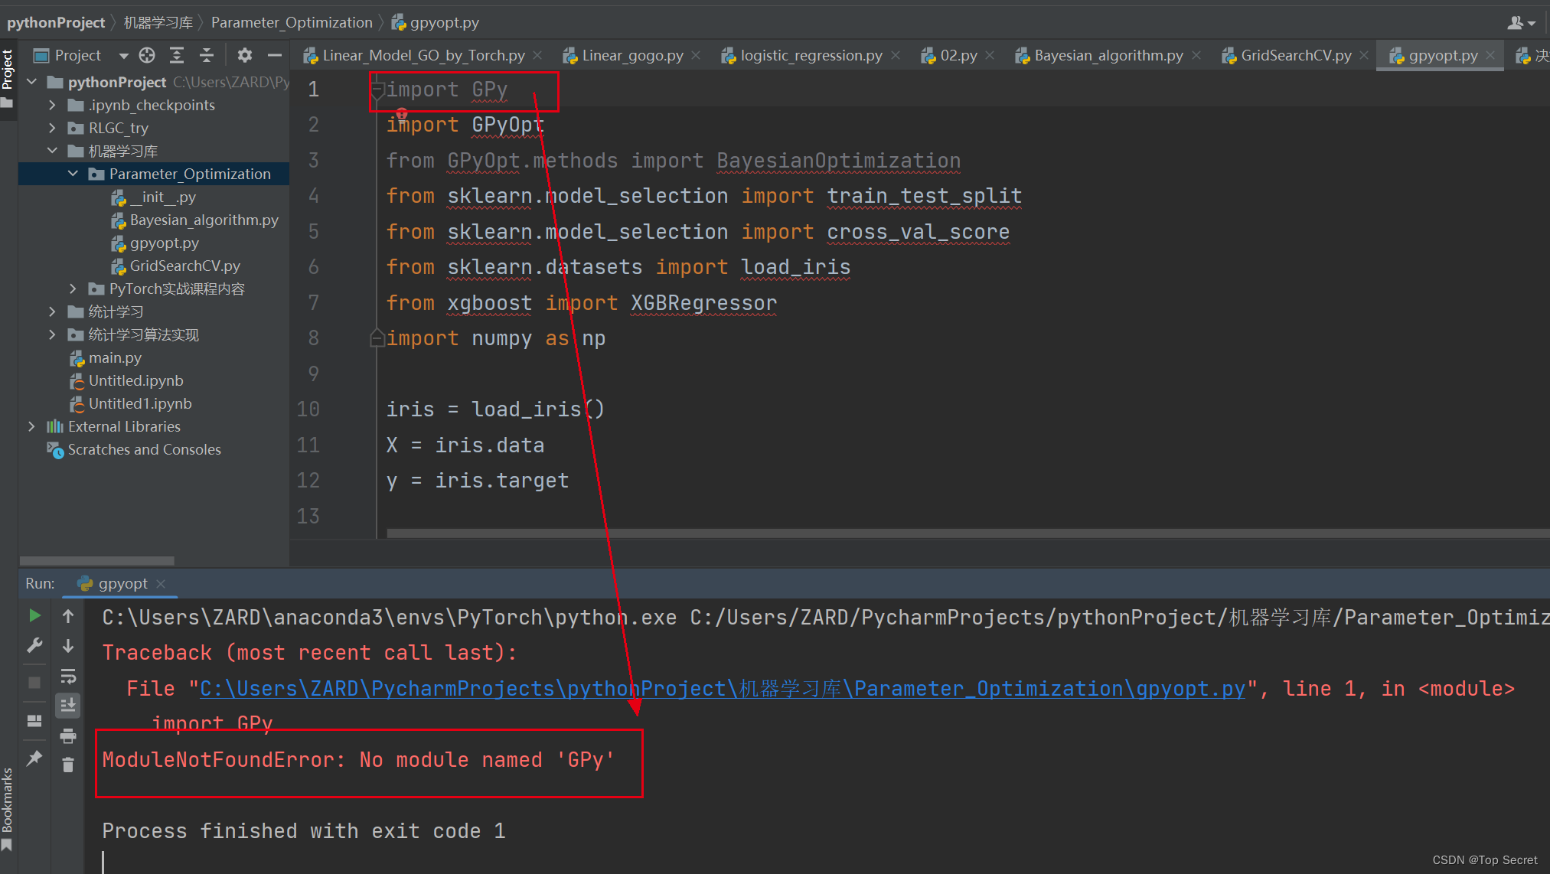Click Collapse All icon in Project panel

click(207, 55)
